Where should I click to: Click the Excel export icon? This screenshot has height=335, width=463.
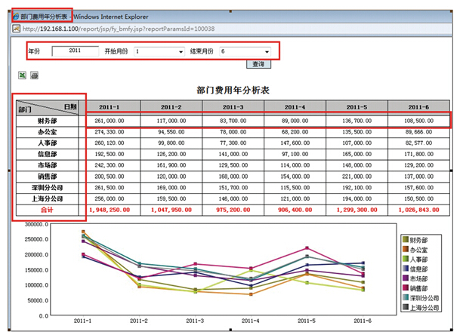(21, 75)
